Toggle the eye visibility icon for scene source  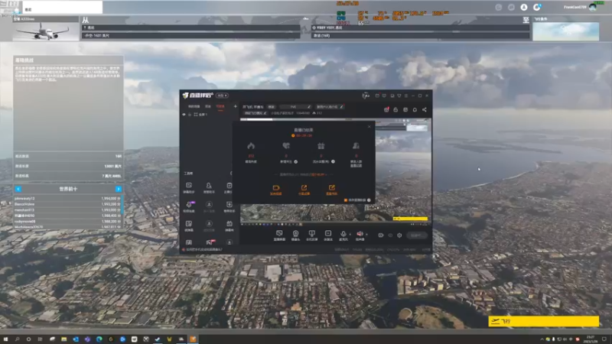pos(184,114)
